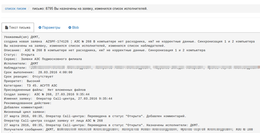Go back to список писем
Screen dimensions: 260x133
pyautogui.click(x=15, y=8)
